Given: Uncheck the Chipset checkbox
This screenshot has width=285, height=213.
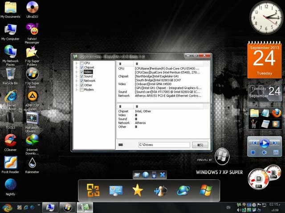Looking at the screenshot, I should [x=81, y=67].
